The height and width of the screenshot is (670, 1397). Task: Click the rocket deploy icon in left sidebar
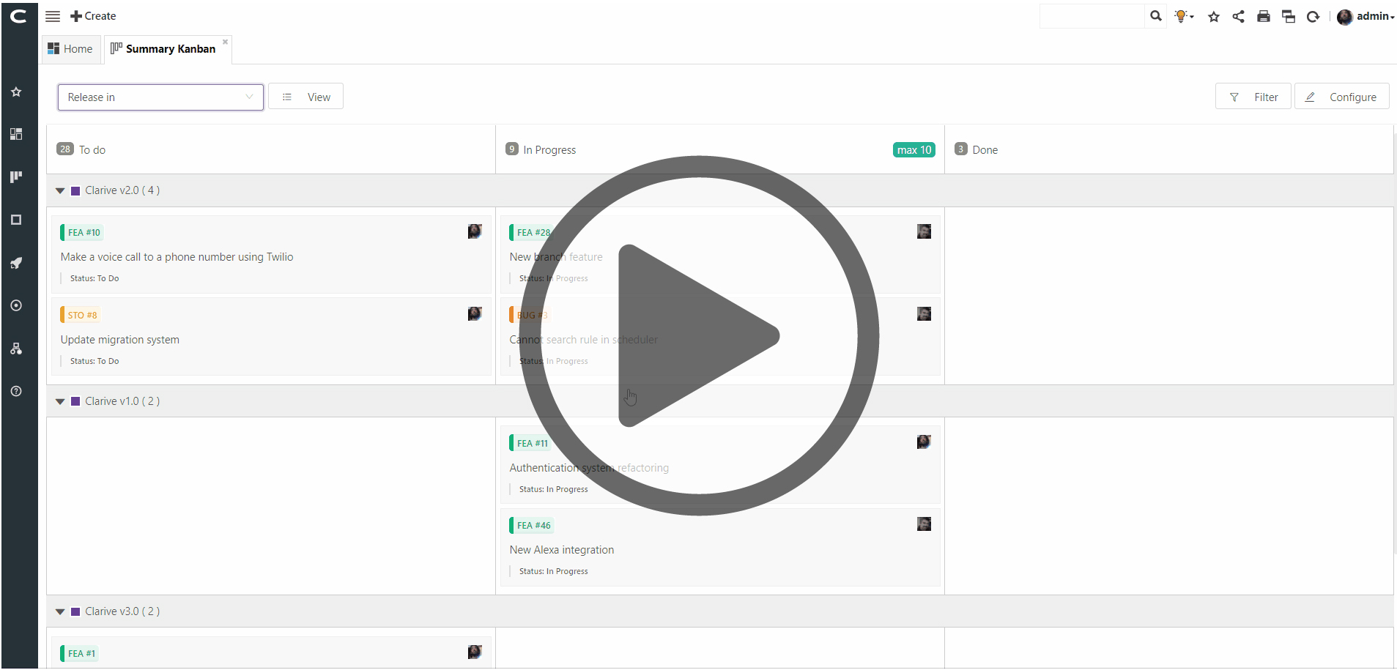[x=15, y=263]
